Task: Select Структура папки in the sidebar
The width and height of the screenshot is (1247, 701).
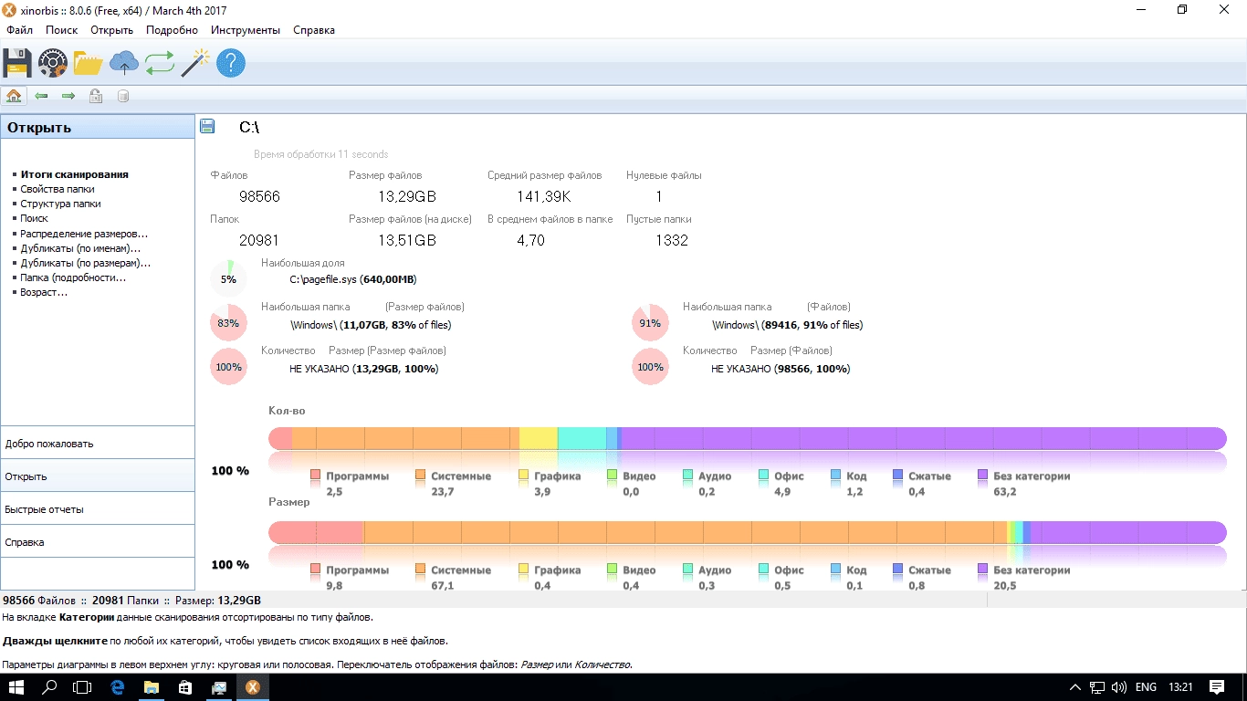Action: tap(60, 204)
